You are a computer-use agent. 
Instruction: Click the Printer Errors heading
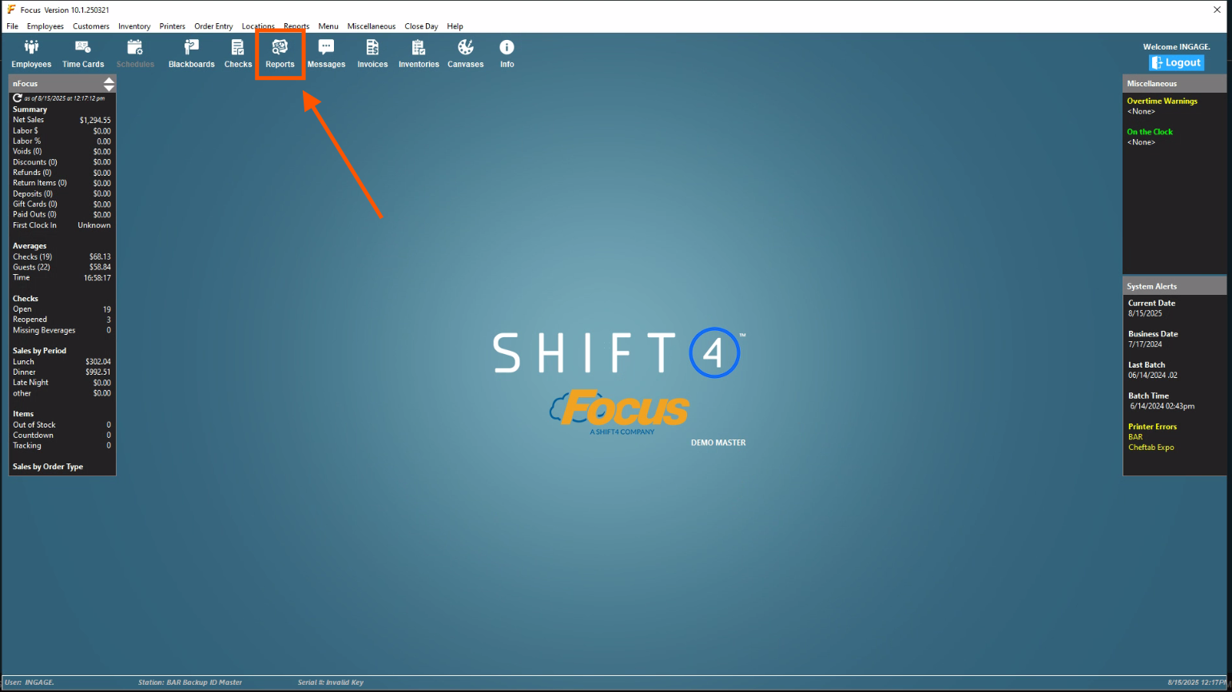point(1152,427)
